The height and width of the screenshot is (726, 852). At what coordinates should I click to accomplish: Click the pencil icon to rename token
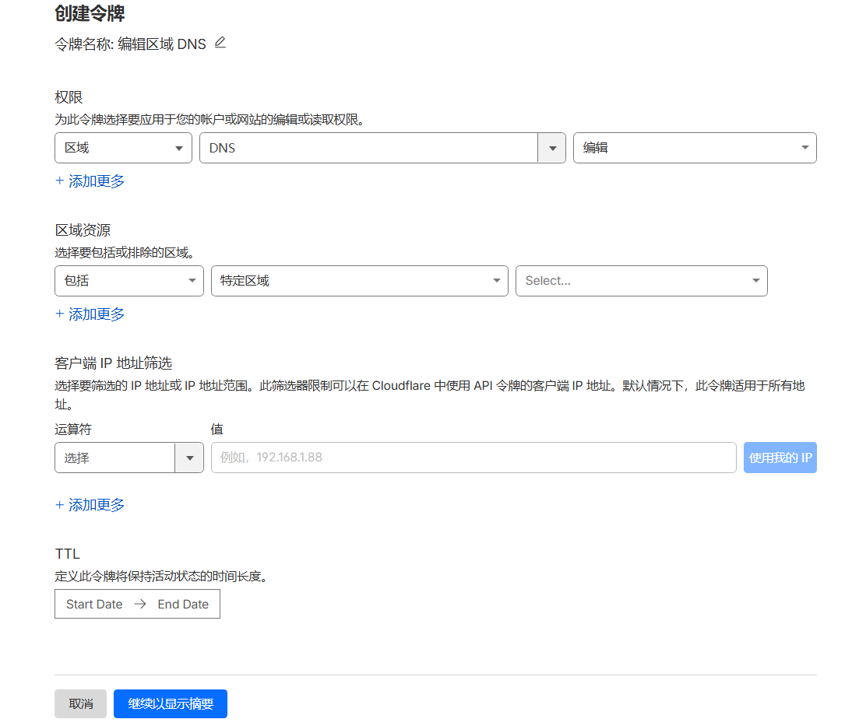tap(220, 43)
